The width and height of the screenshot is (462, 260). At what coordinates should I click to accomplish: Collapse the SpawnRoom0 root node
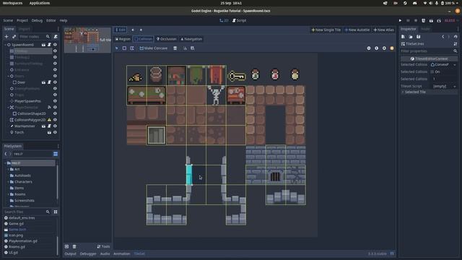point(5,45)
